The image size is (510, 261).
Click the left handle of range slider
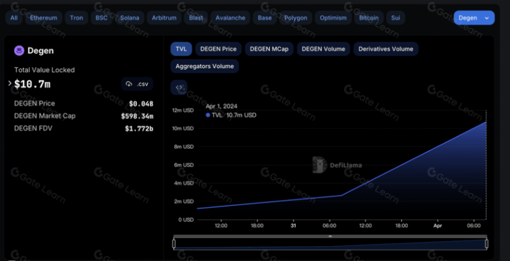pyautogui.click(x=174, y=243)
